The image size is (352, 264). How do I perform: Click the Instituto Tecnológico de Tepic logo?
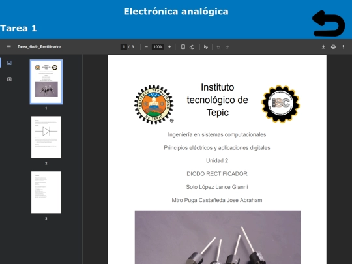[x=154, y=104]
